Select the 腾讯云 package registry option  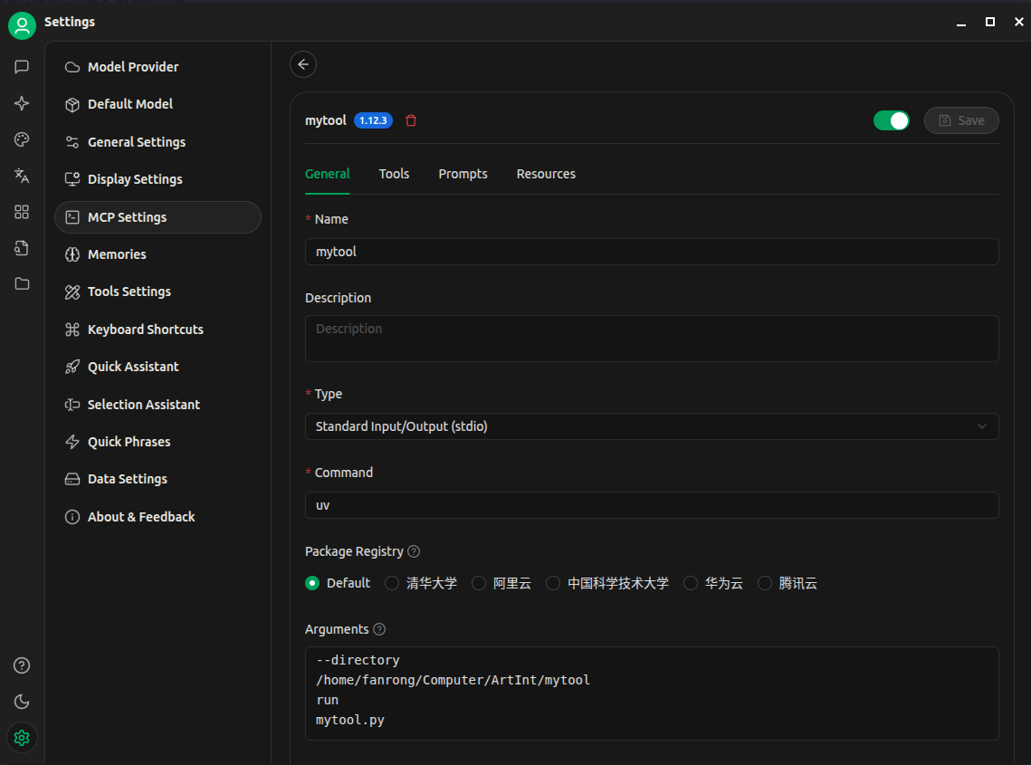pyautogui.click(x=765, y=584)
